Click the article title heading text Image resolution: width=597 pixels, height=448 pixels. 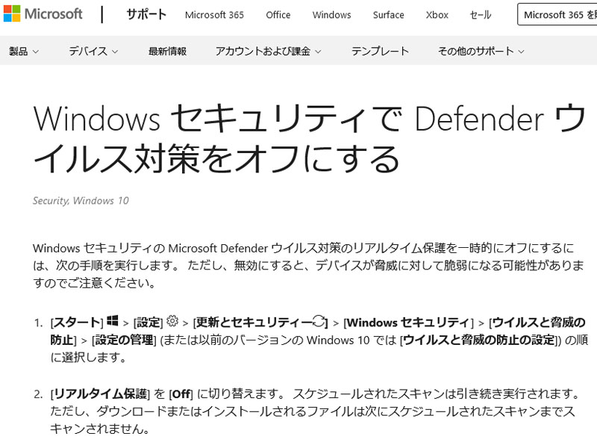coord(309,139)
